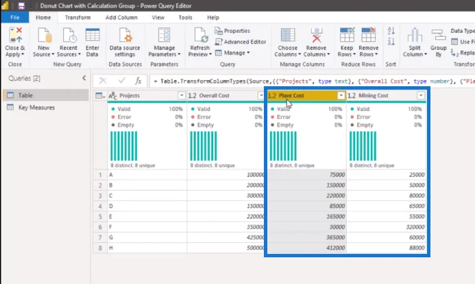Click the Split Column icon
475x284 pixels.
pos(415,35)
